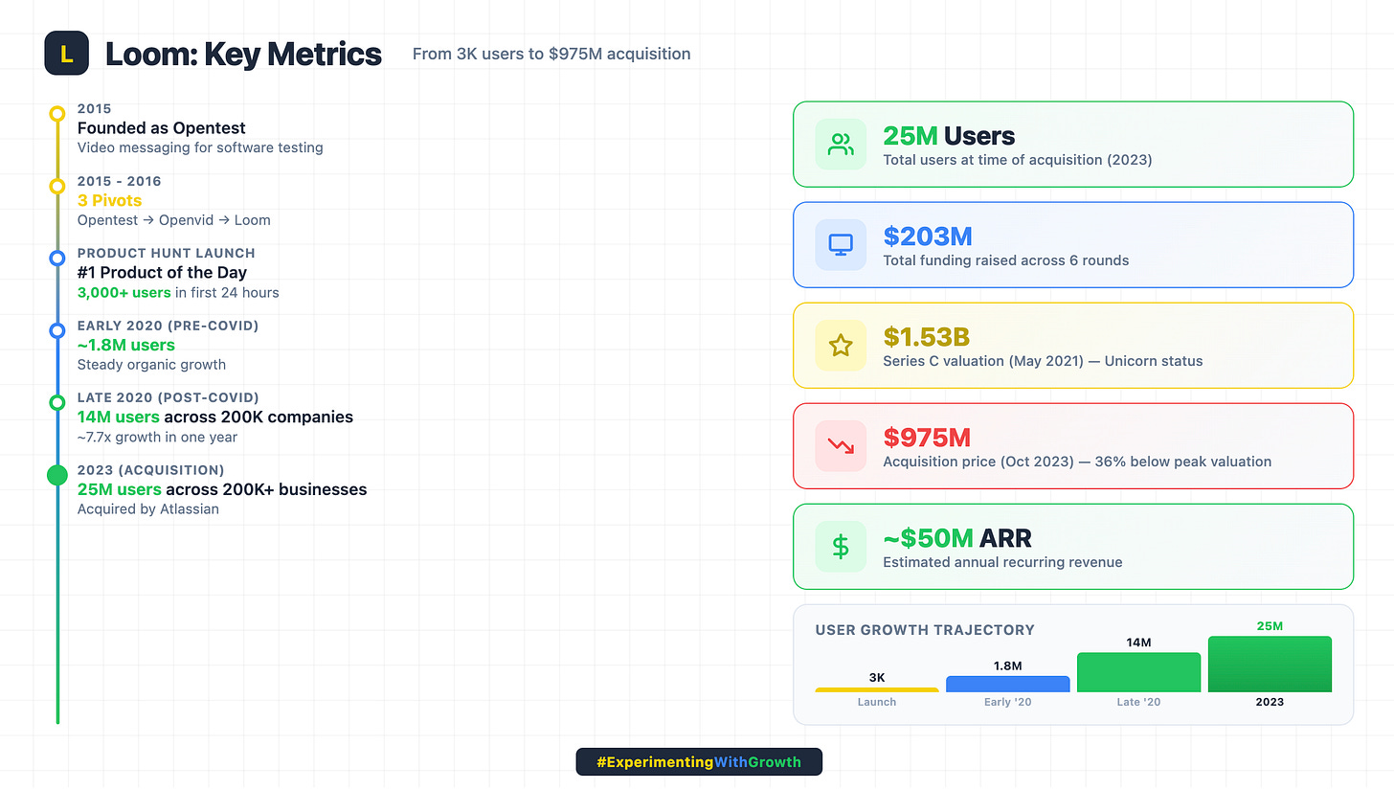Click the dollar icon in ~$50M ARR card
Screen dimensions: 1394x789
(x=841, y=547)
